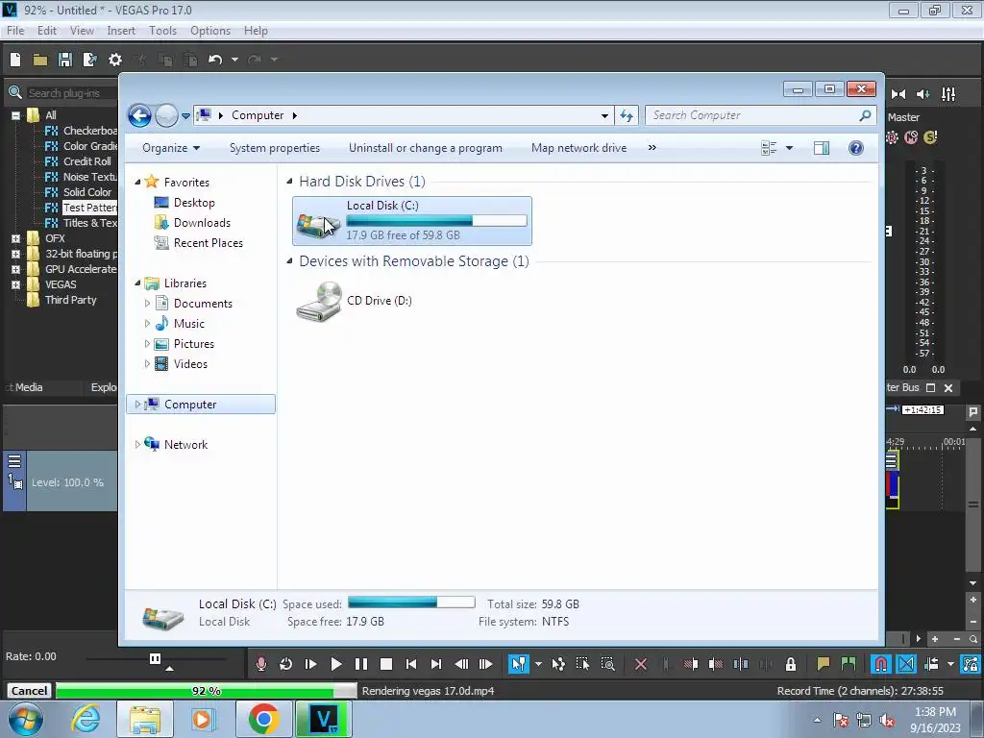Insert marker with the yellow flag icon

824,664
